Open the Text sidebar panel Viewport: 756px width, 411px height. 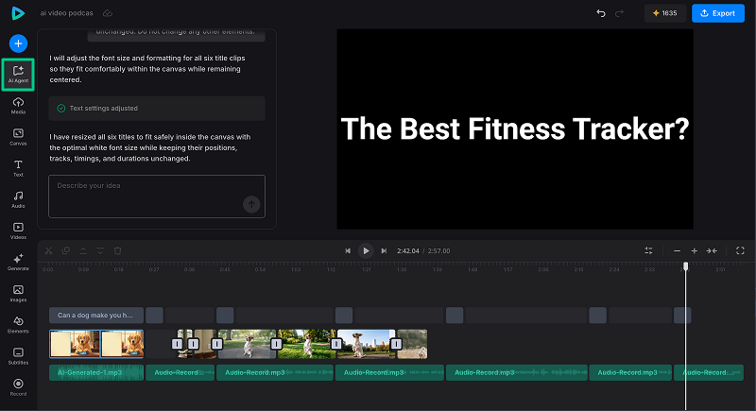[x=18, y=168]
